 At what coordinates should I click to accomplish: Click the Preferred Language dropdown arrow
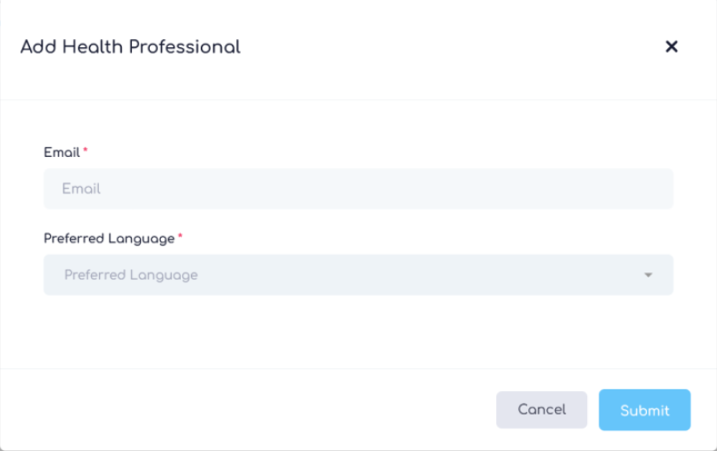point(648,275)
